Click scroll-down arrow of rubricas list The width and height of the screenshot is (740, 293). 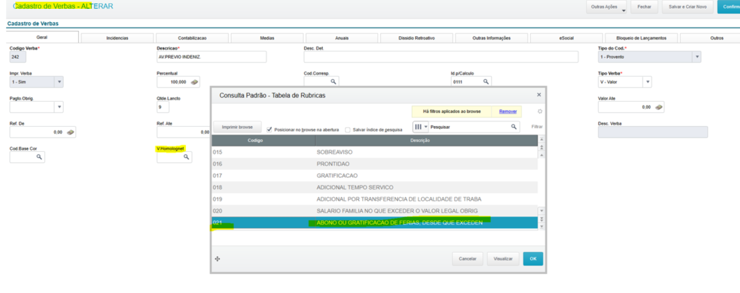click(542, 211)
